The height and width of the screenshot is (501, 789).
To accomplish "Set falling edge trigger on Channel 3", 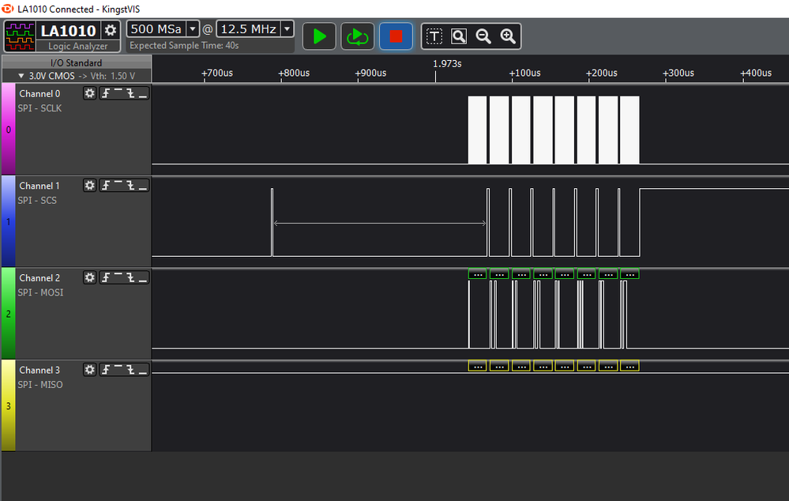I will [131, 370].
